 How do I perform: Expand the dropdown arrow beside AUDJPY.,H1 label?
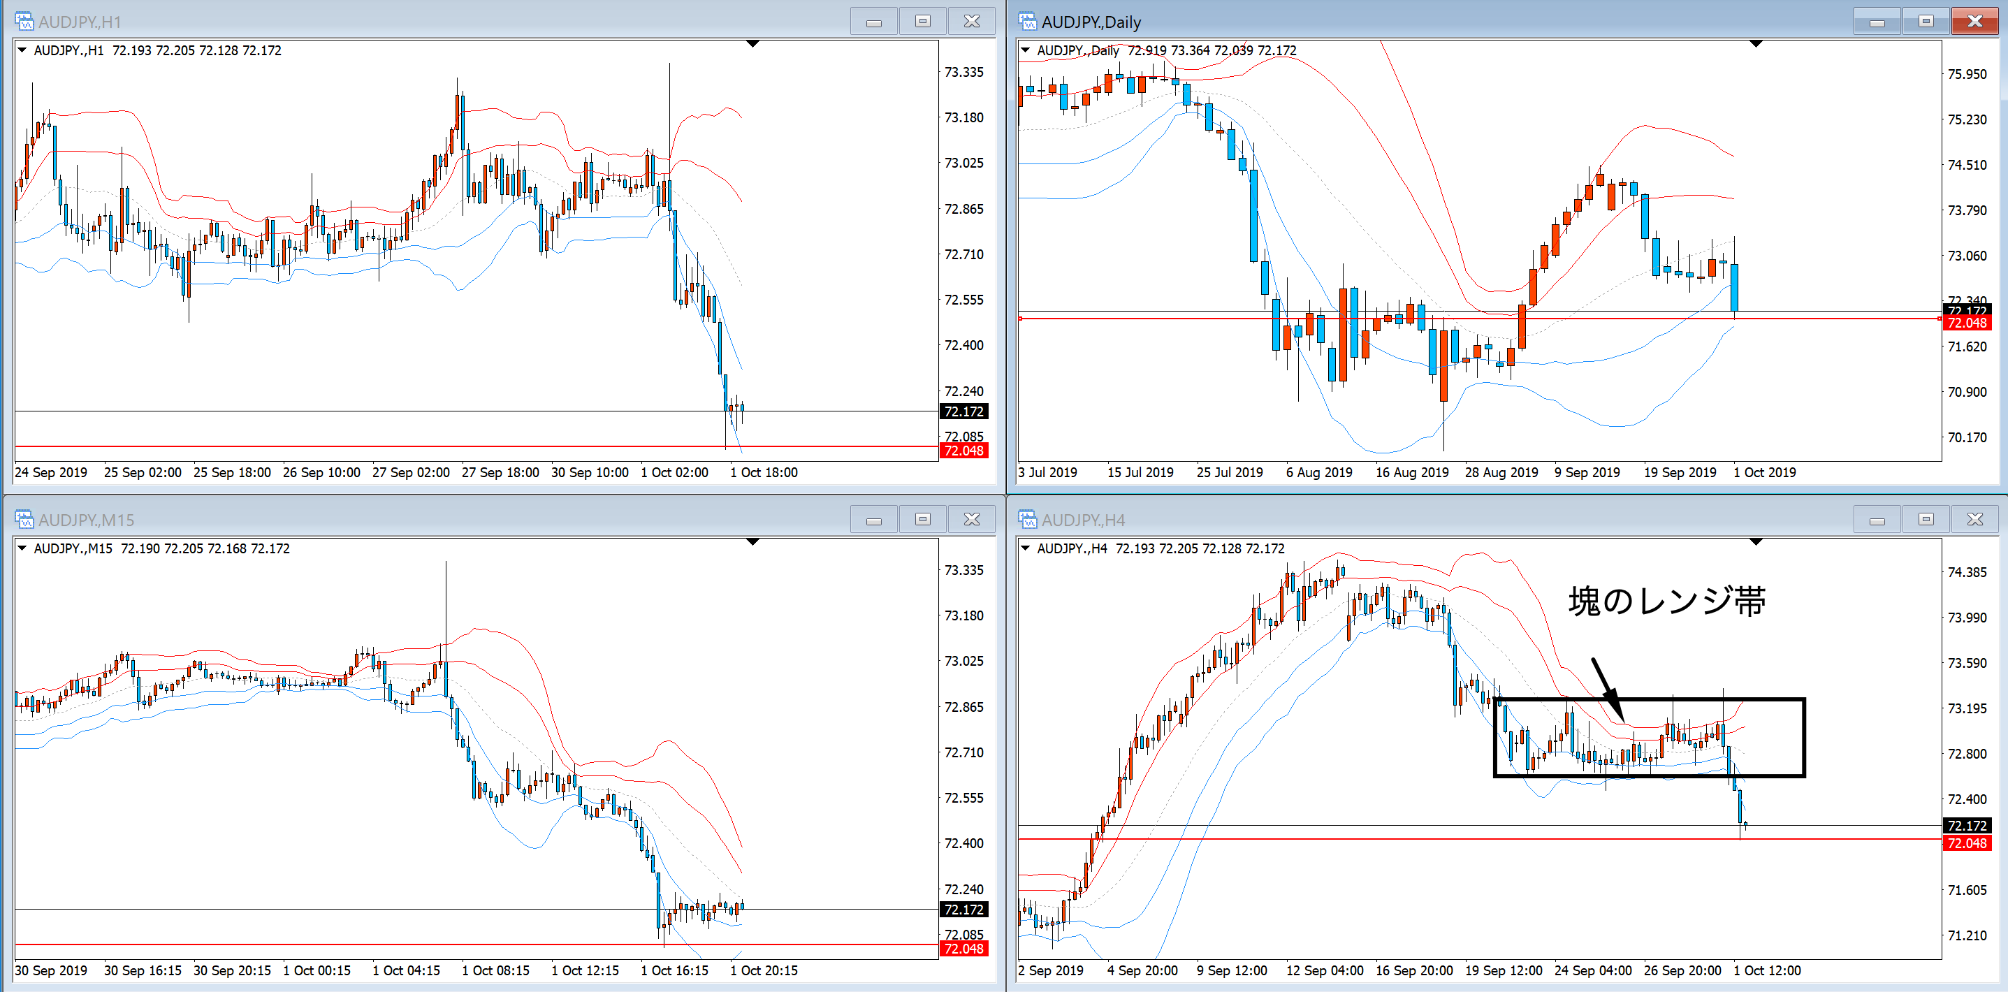click(x=22, y=50)
